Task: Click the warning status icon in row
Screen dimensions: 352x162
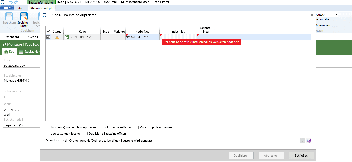Action: click(57, 37)
